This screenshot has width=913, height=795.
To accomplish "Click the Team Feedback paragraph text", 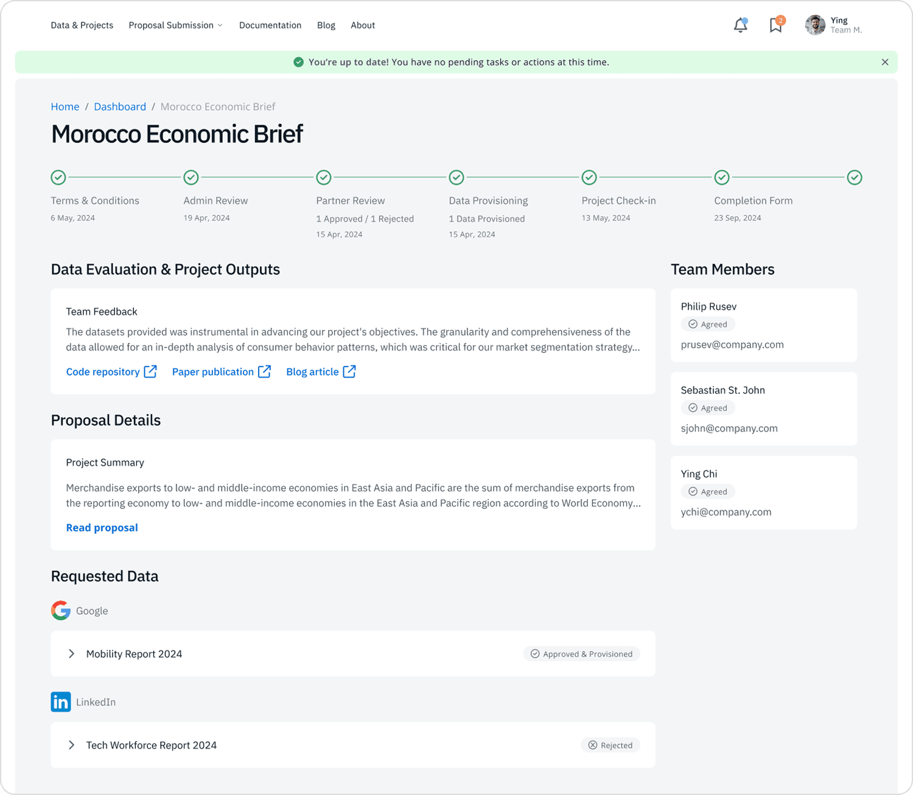I will [353, 340].
